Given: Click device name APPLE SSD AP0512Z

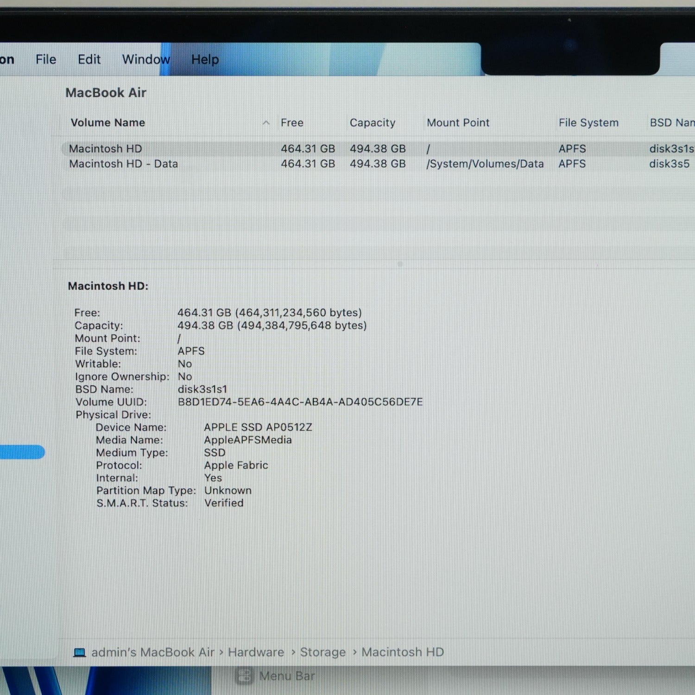Looking at the screenshot, I should (x=258, y=427).
